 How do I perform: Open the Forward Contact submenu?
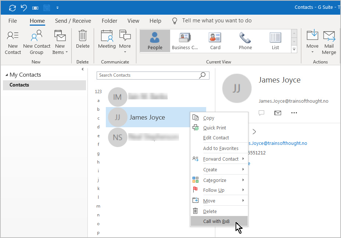pyautogui.click(x=220, y=159)
